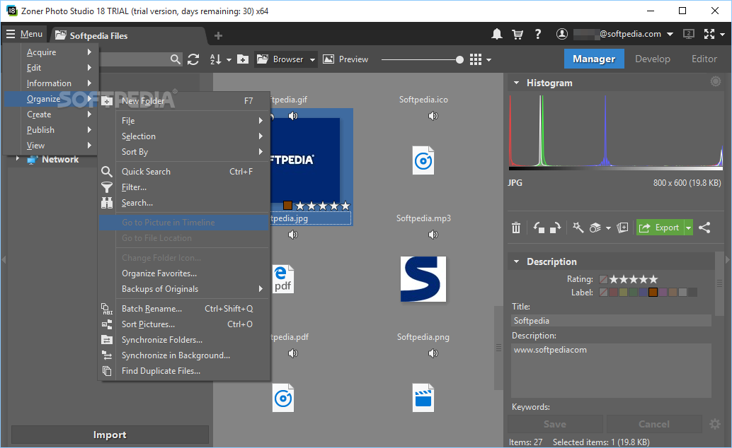
Task: Rotate the image right
Action: tap(555, 228)
